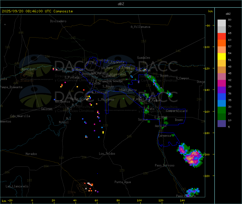Click the Valle_Grande label
This screenshot has width=242, height=204.
point(80,99)
